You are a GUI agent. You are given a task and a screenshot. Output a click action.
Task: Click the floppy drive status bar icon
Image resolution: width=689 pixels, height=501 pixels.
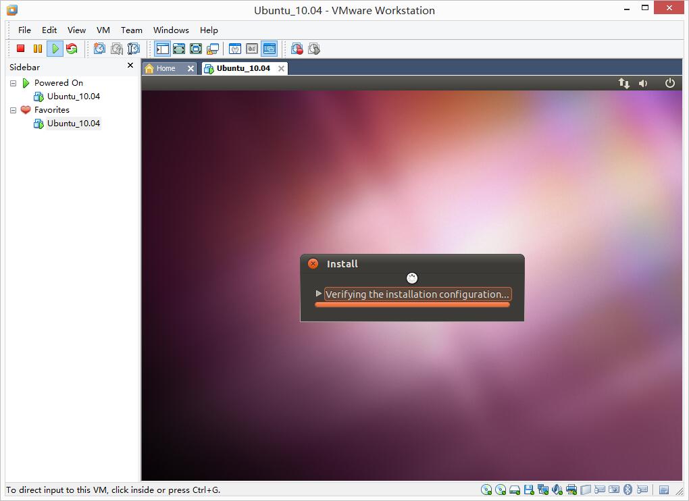529,490
